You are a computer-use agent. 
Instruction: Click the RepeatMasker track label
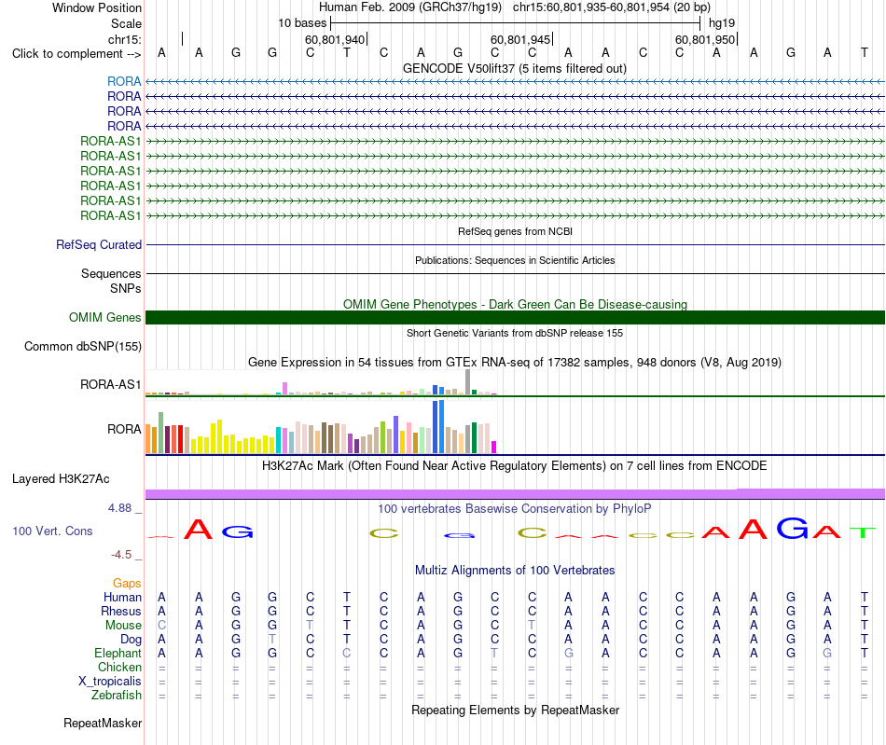[103, 724]
